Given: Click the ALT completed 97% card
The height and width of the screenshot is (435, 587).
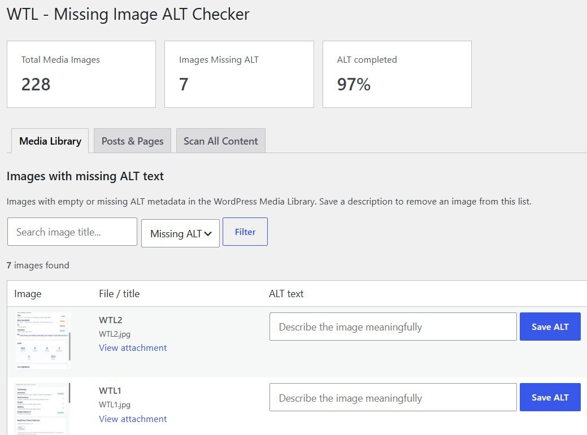Looking at the screenshot, I should (397, 74).
